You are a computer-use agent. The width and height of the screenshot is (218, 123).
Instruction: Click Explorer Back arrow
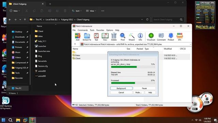click(10, 20)
